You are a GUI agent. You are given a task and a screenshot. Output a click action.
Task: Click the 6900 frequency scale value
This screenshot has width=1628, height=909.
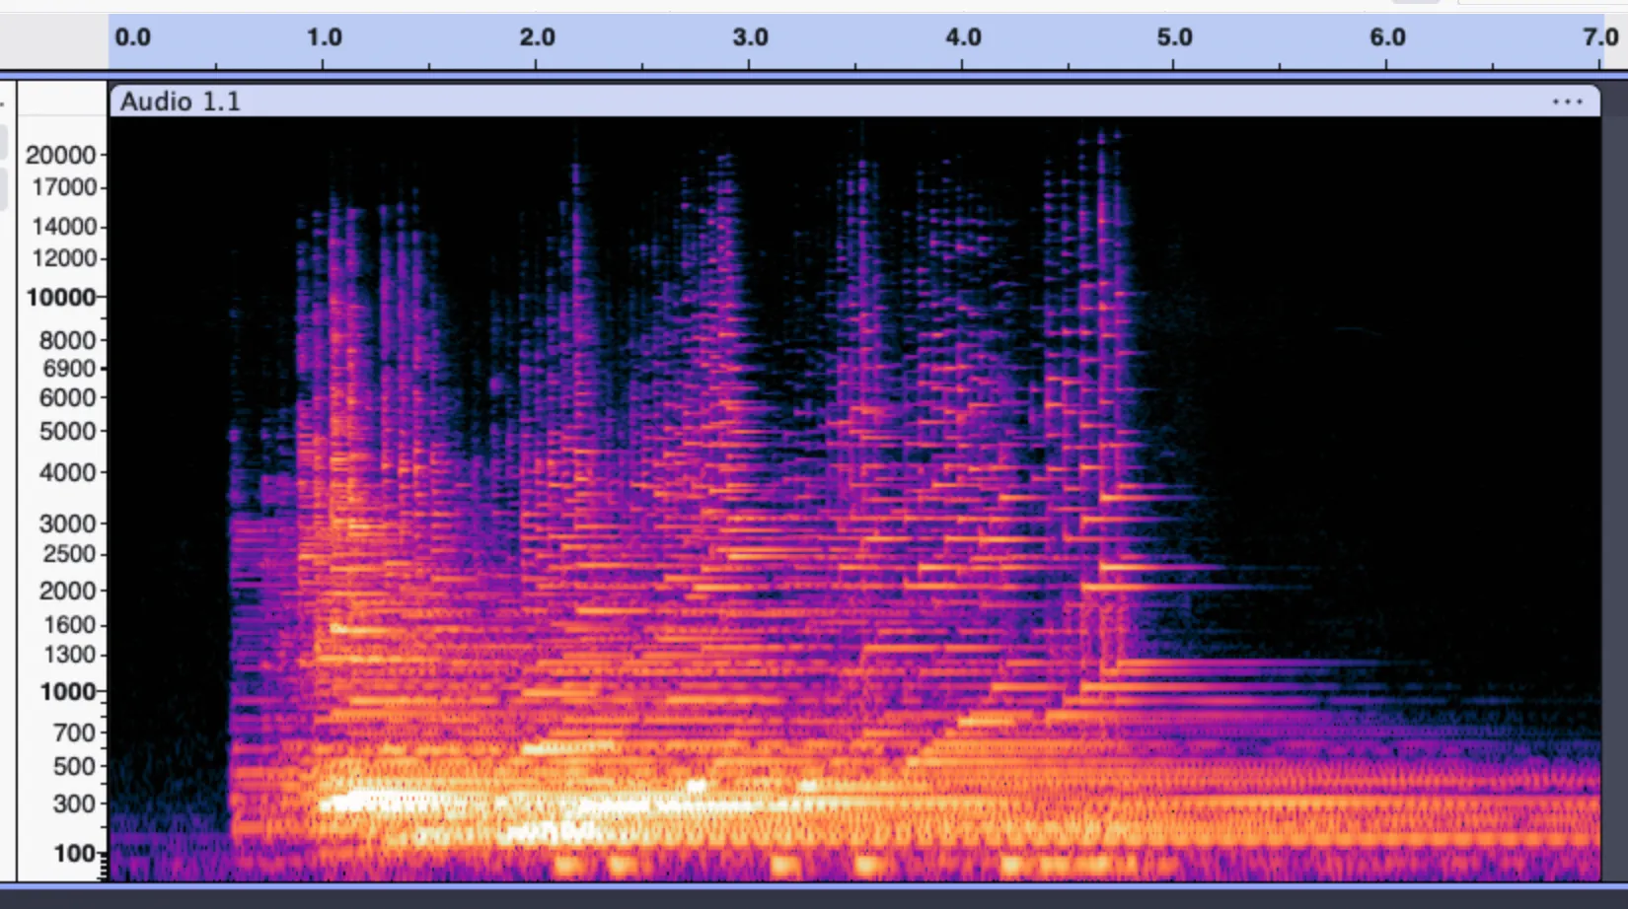[69, 369]
